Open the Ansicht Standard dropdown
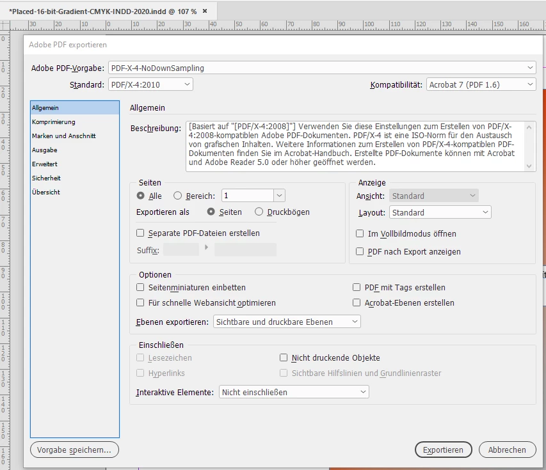Viewport: 546px width, 470px height. [434, 196]
